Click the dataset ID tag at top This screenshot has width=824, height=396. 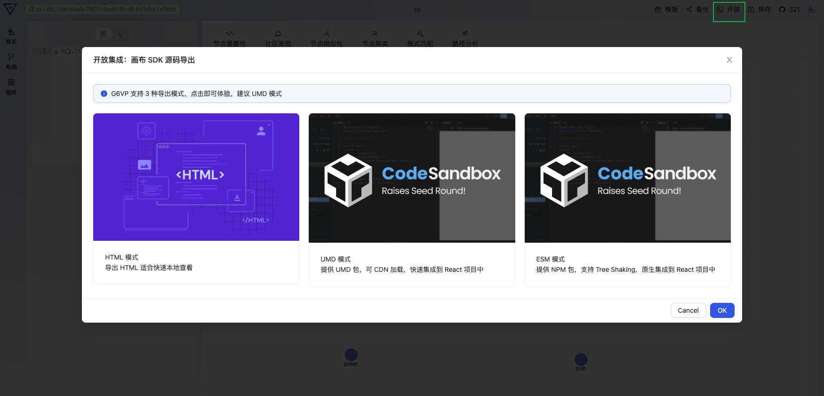(x=103, y=9)
